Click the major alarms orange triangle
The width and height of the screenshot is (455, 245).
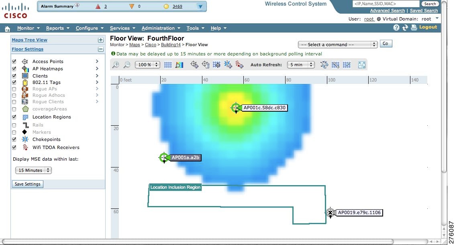point(132,6)
